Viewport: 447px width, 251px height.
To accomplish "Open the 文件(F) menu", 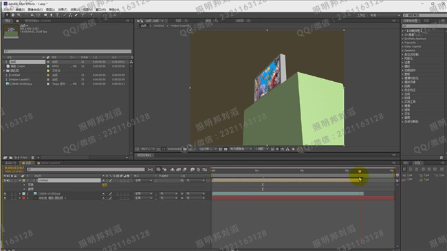I will click(8, 10).
